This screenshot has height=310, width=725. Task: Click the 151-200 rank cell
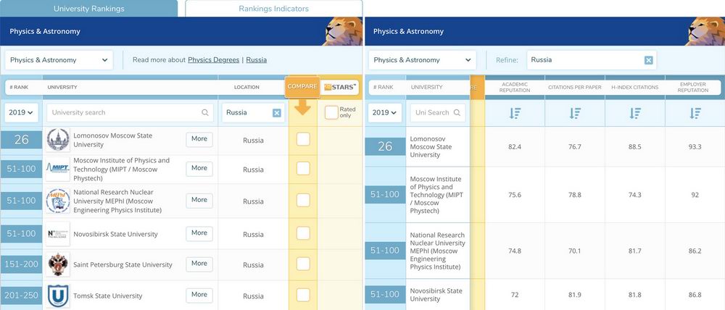tap(21, 264)
